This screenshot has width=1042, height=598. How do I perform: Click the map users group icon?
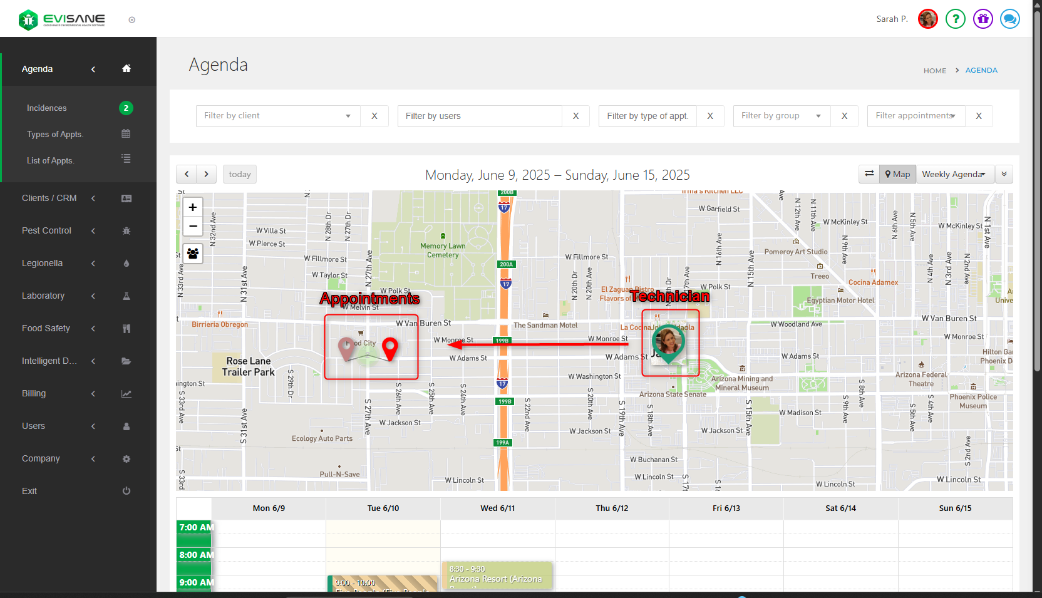[193, 254]
